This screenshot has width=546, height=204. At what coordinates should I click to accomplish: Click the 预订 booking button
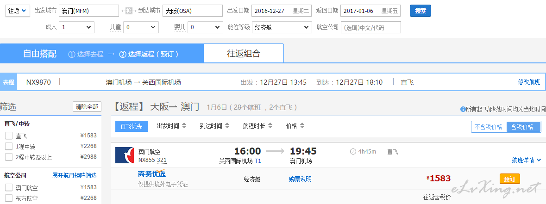510,179
